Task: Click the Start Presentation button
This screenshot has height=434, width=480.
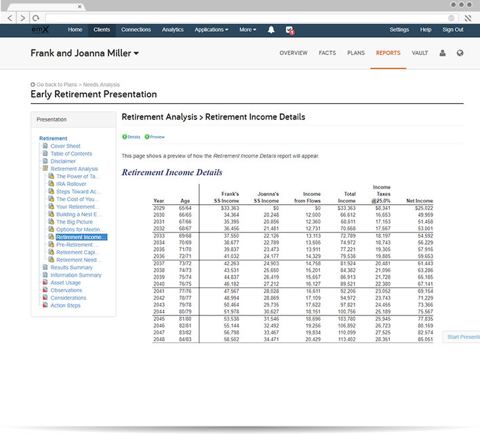Action: click(461, 337)
